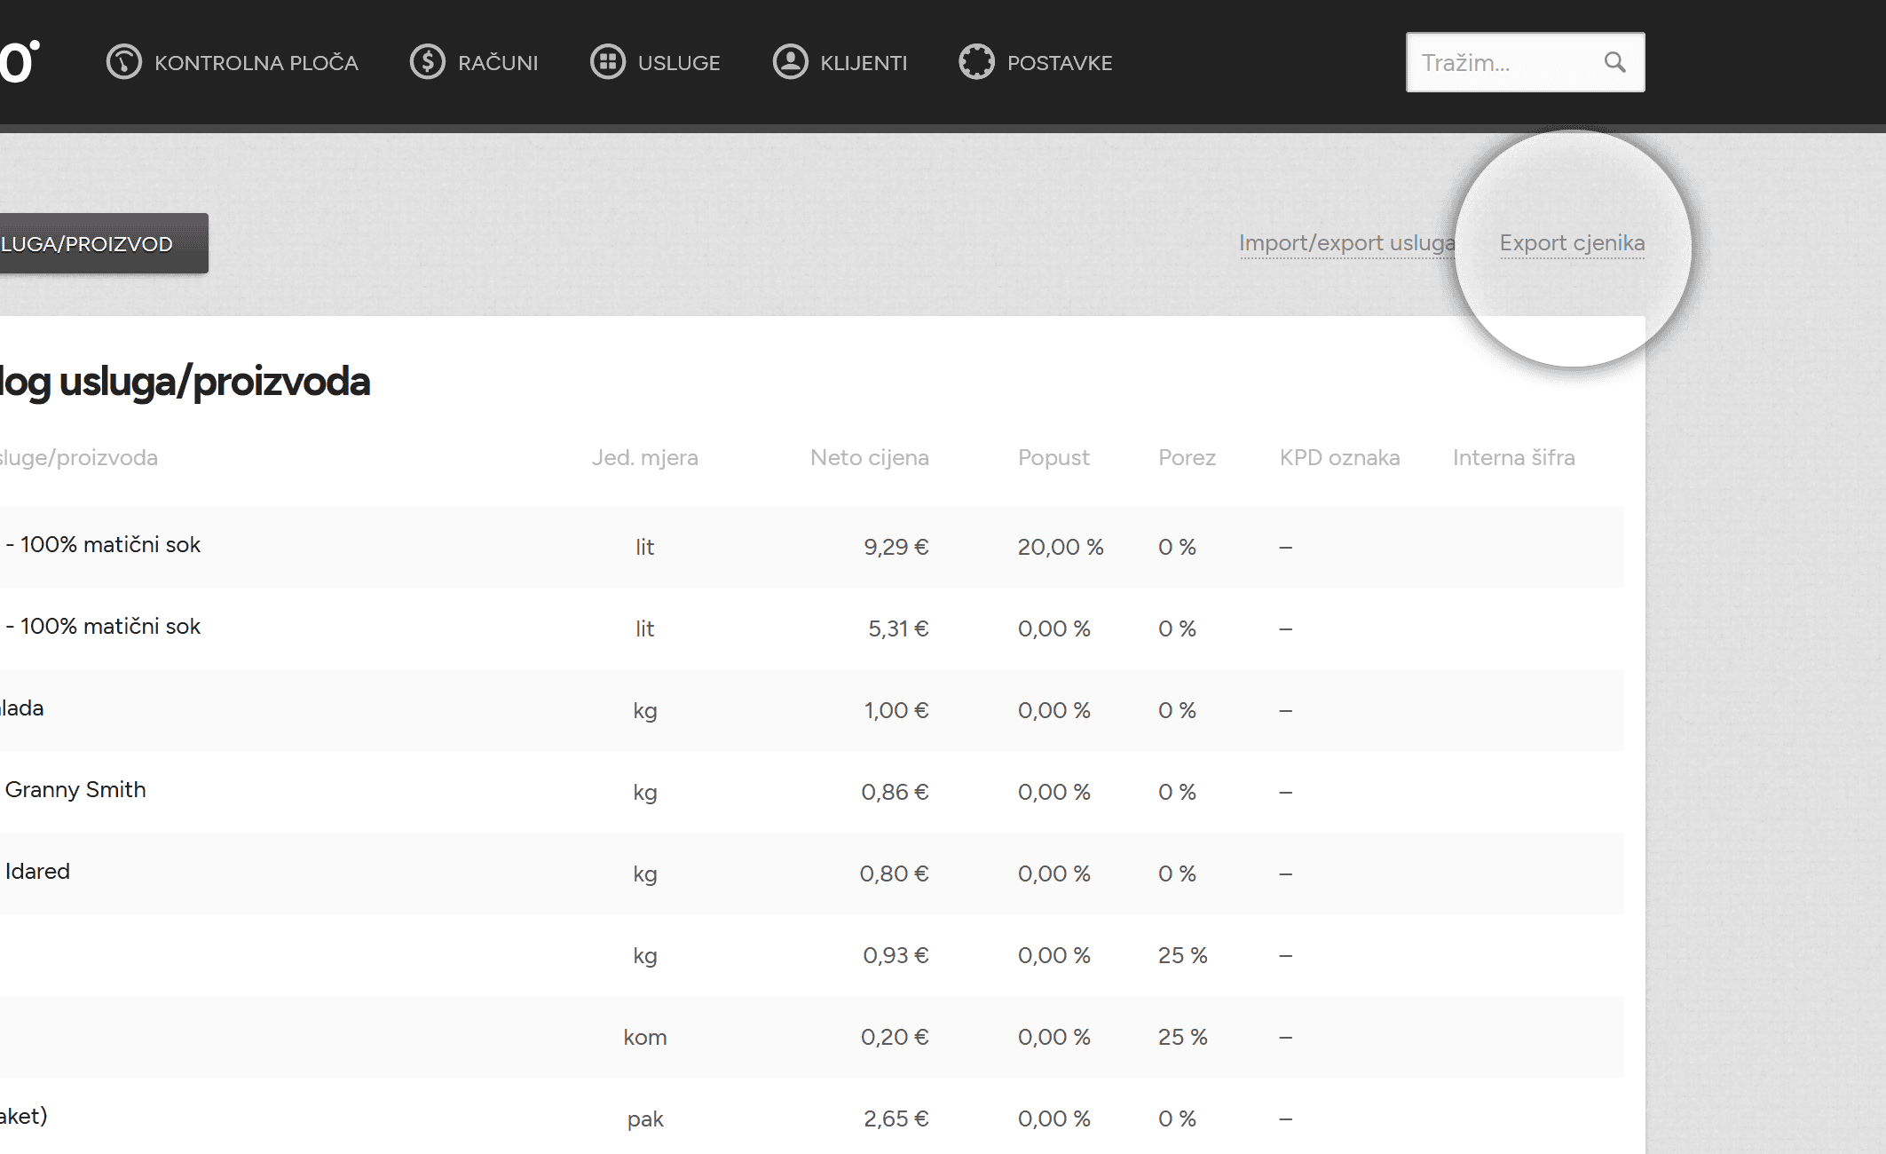Click the magnifying glass search icon
1886x1154 pixels.
pyautogui.click(x=1614, y=62)
